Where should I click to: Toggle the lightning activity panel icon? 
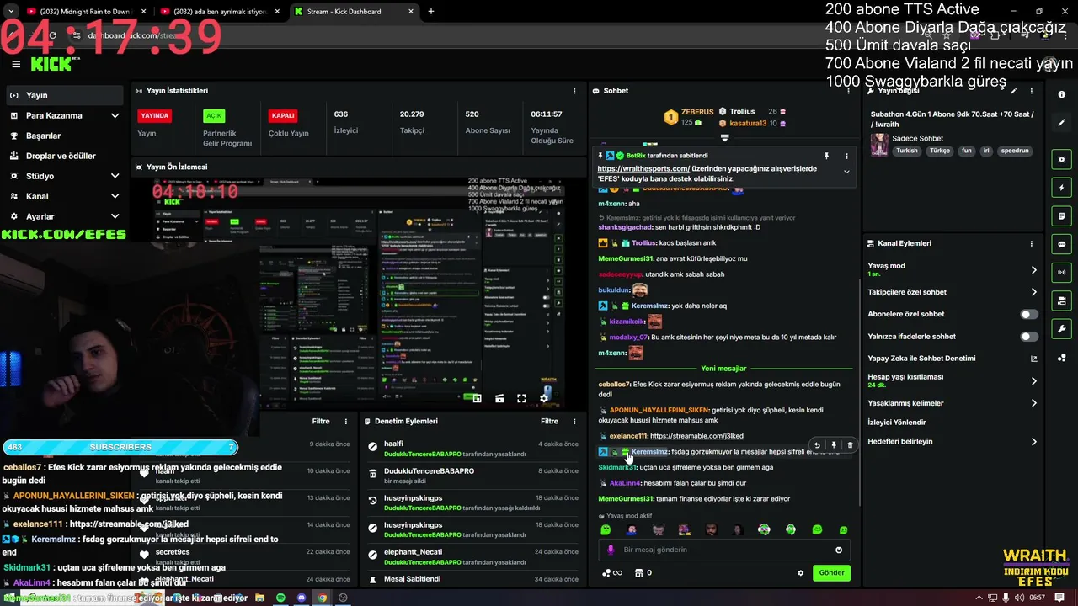[x=1062, y=188]
